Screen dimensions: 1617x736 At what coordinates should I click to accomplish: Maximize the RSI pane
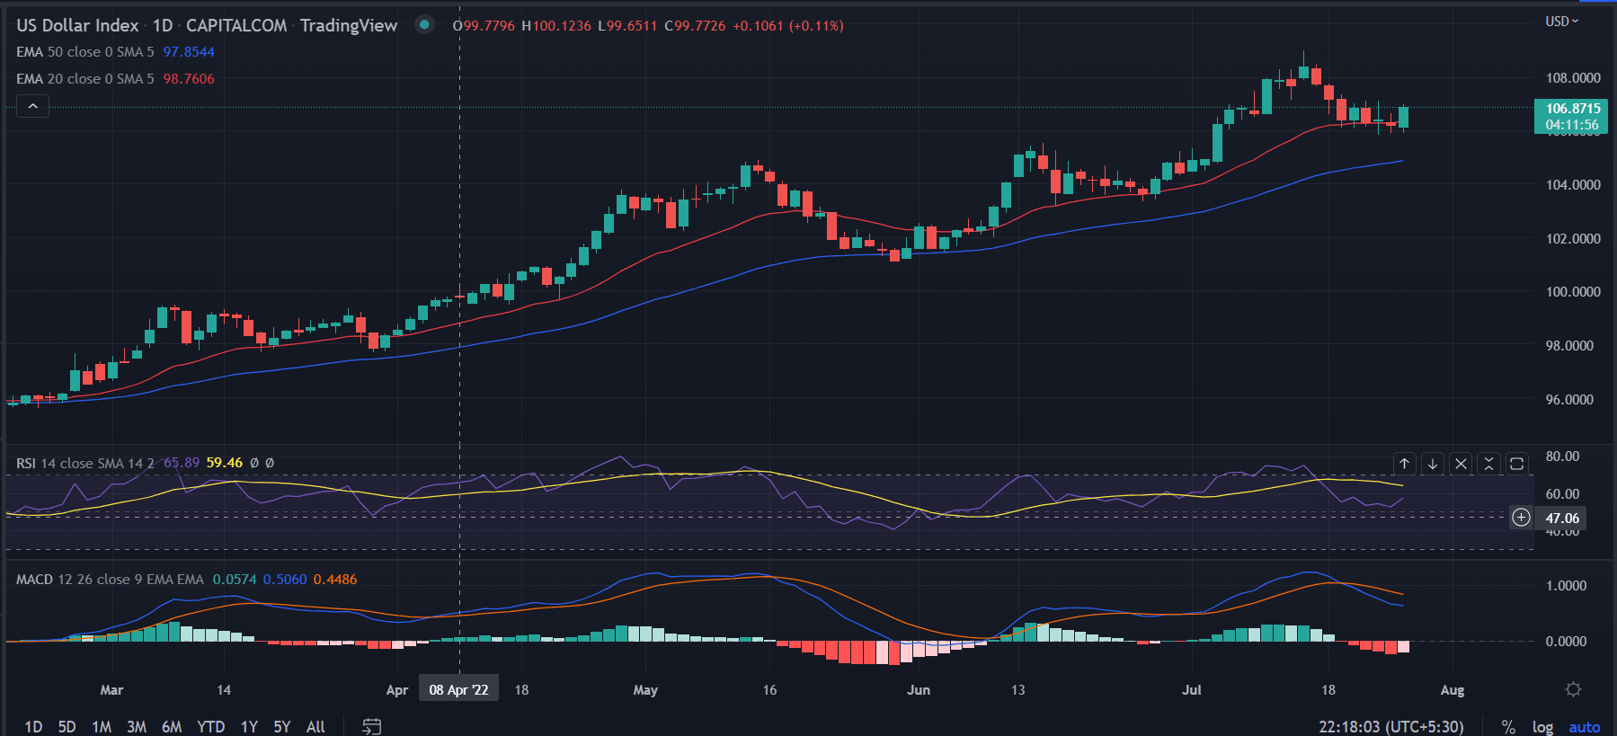tap(1516, 464)
